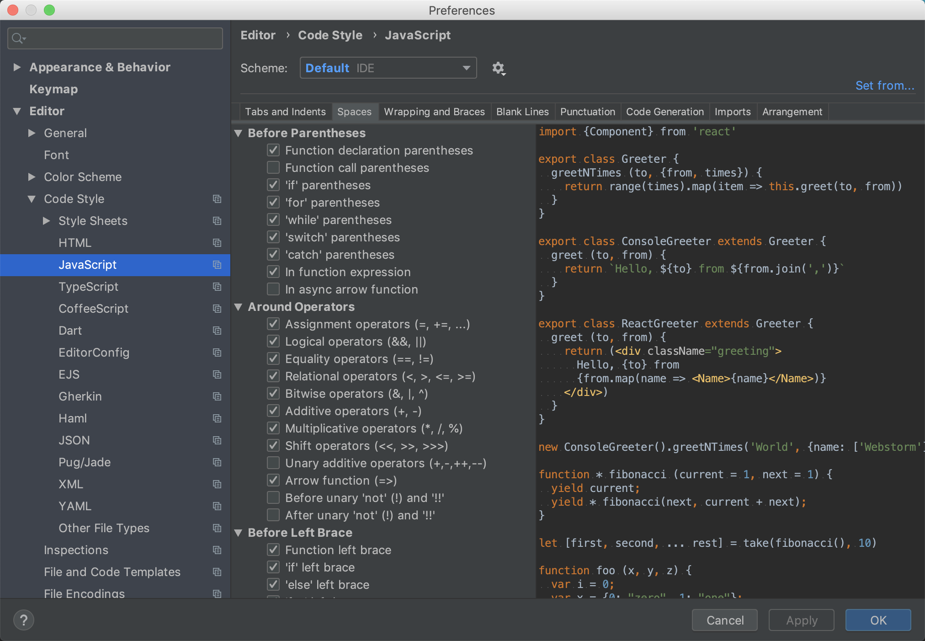Click the copy icon beside HTML

tap(217, 243)
